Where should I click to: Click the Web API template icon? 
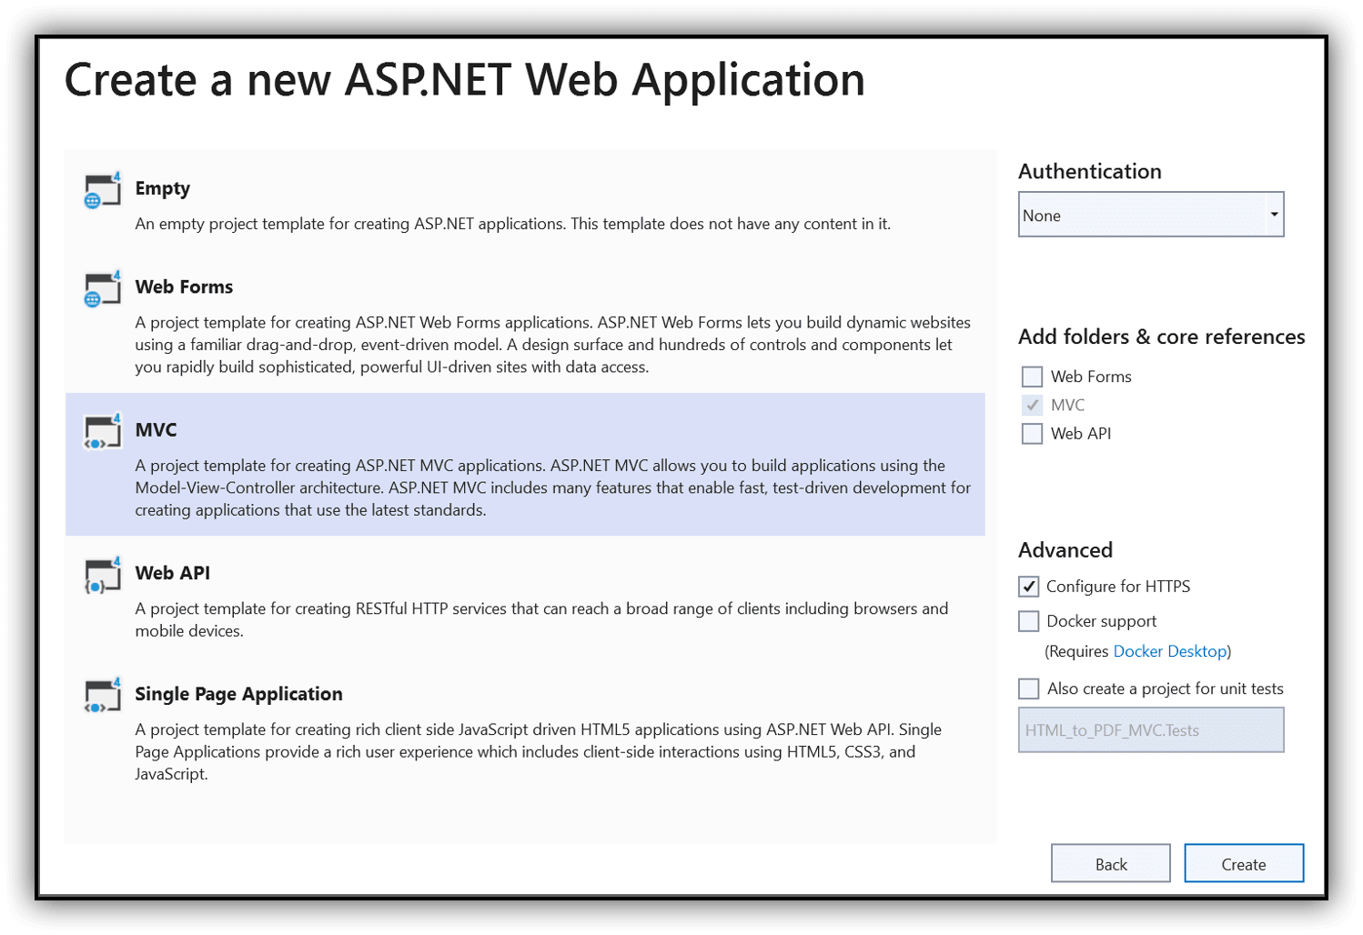pos(100,574)
